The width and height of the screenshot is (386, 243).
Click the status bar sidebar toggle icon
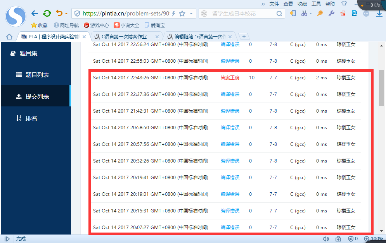(7, 239)
